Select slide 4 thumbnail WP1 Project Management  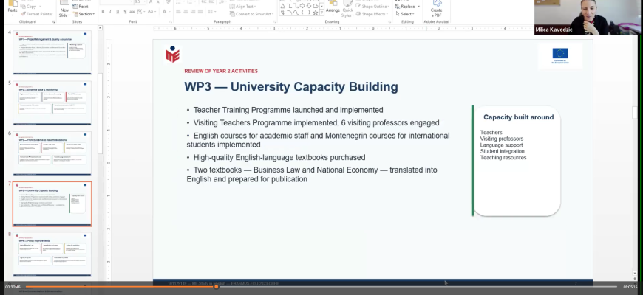52,52
